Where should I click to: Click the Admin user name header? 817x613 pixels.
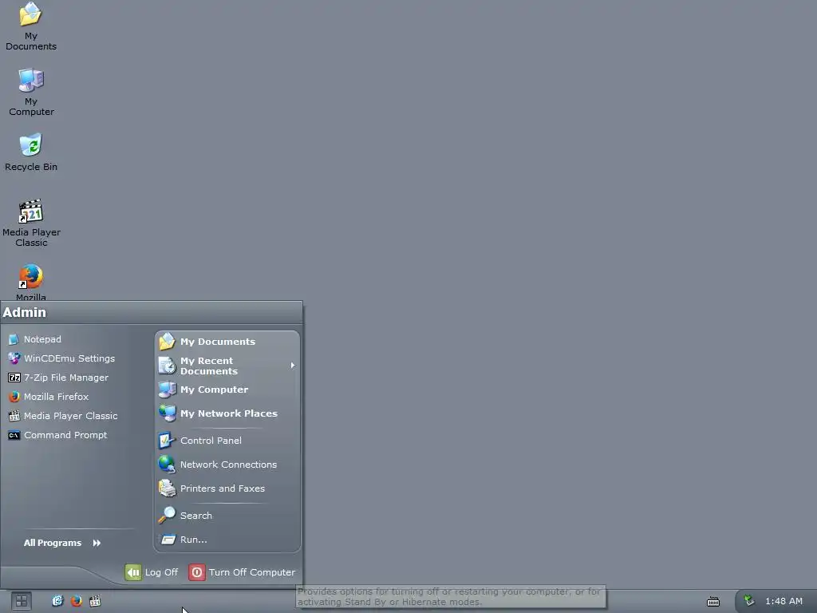point(25,312)
